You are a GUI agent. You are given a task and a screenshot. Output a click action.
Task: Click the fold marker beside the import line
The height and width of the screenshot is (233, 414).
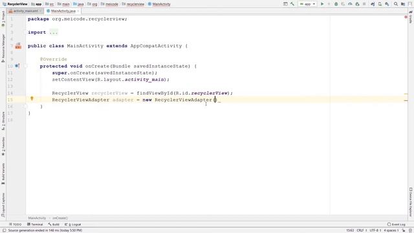pos(26,32)
